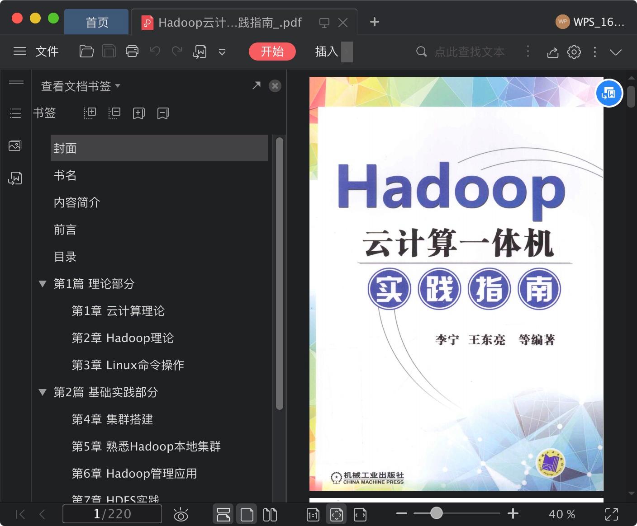
Task: Click the floating blue convert button on page
Action: 609,94
